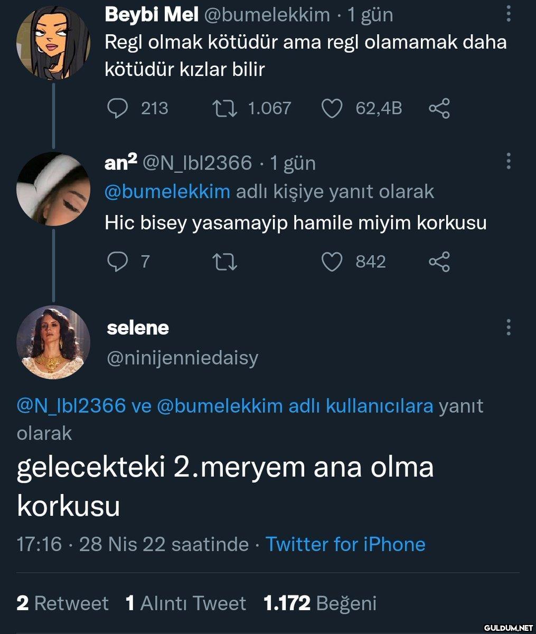Viewport: 536px width, 634px height.
Task: Open @bumelekkim mention link in an² reply
Action: pos(167,191)
